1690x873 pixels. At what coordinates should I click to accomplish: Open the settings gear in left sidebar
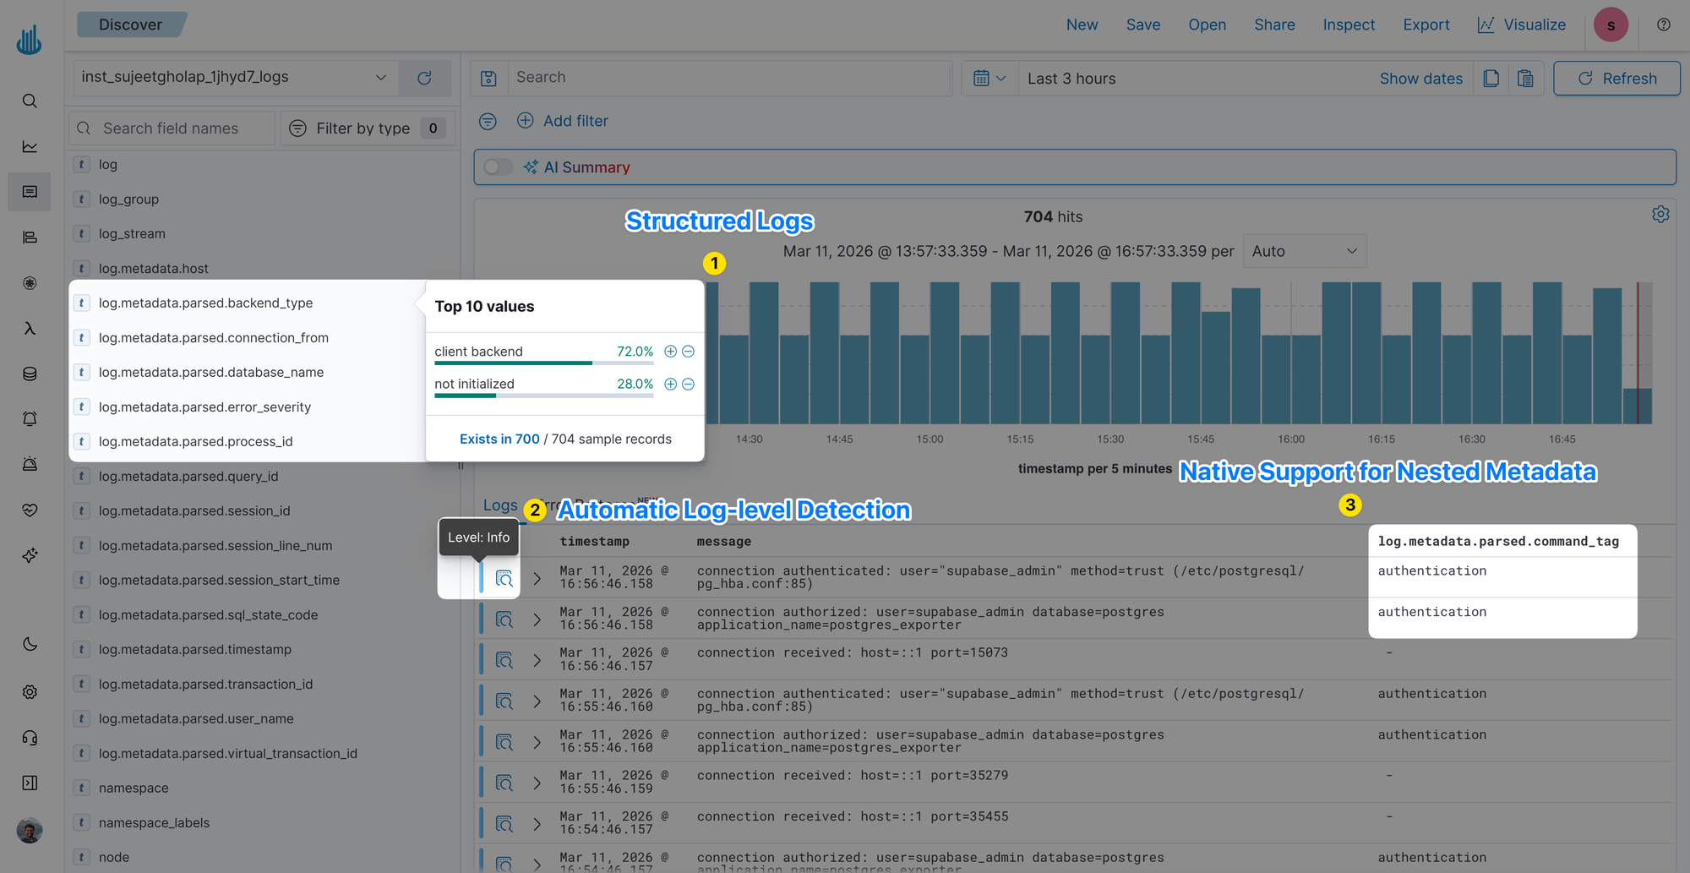(30, 692)
